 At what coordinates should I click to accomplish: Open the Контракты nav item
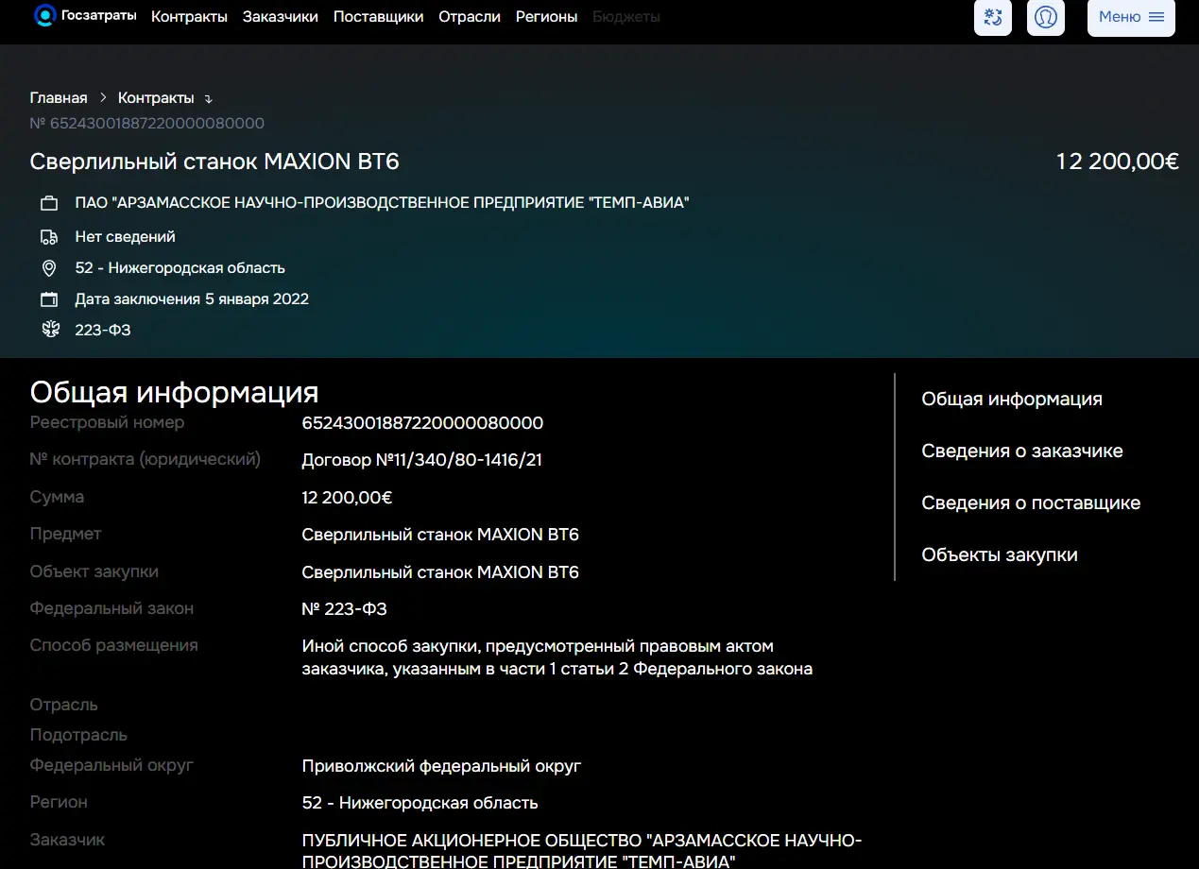[189, 17]
